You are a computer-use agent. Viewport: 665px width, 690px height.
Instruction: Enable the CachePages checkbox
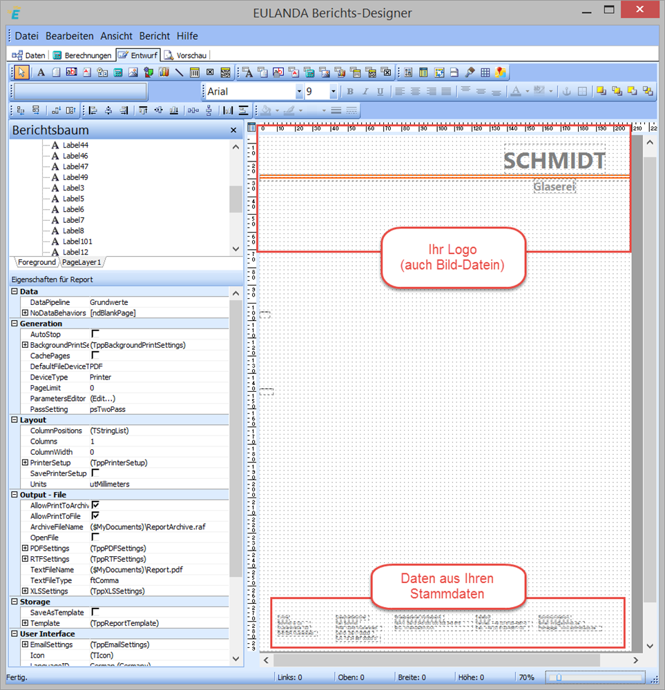click(x=95, y=355)
